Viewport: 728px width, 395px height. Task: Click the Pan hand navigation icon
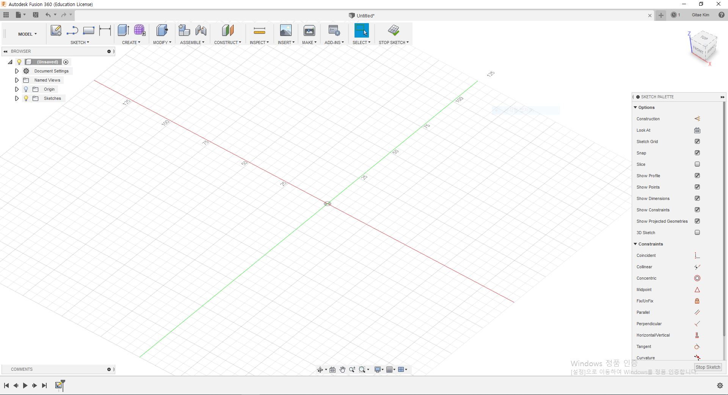click(x=342, y=370)
